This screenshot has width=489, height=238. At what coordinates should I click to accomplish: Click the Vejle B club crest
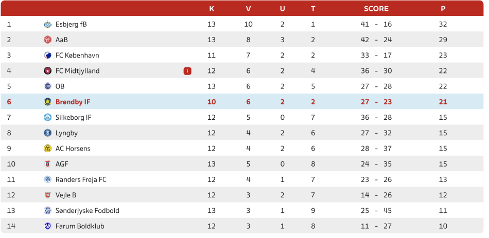point(48,195)
